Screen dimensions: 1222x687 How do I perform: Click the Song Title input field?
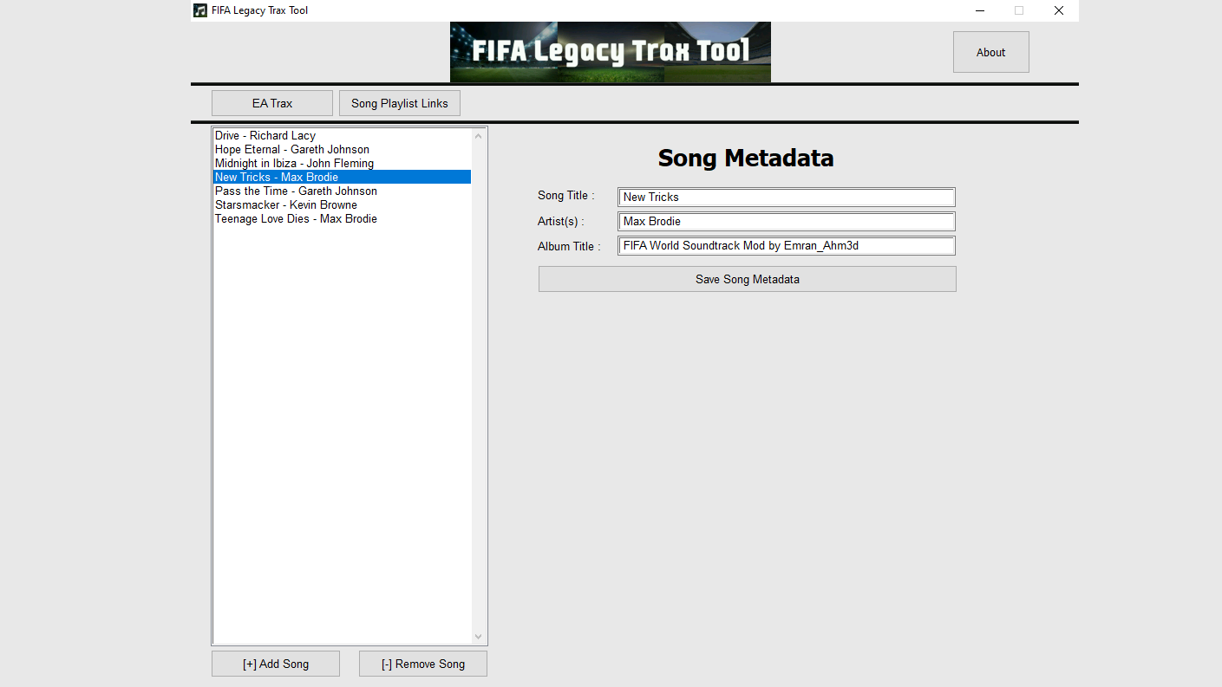pos(787,197)
